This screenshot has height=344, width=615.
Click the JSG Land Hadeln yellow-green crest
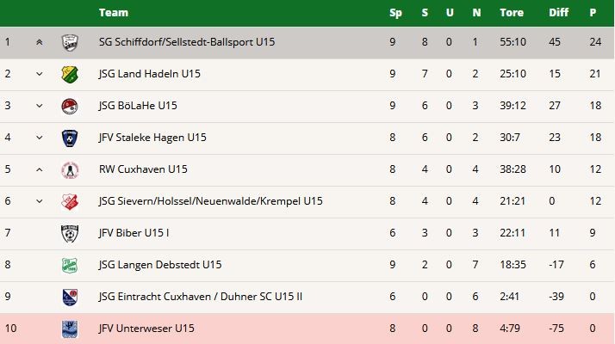click(70, 75)
